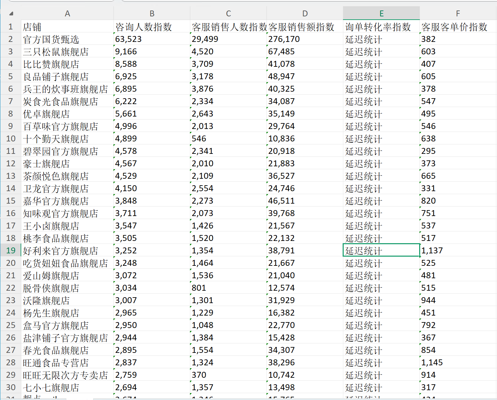Click value 3,876 in column C

202,89
